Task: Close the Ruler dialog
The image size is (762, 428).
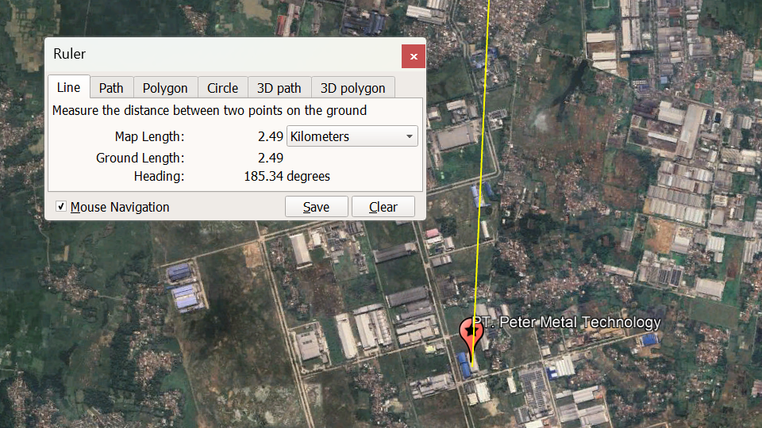Action: [414, 56]
